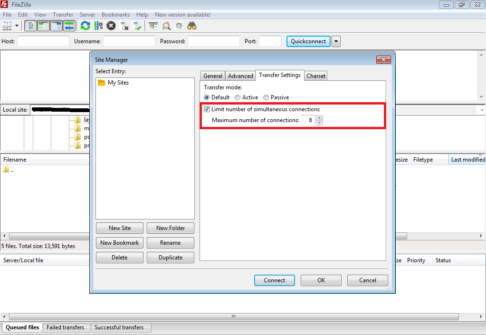Click the Delete button

click(x=120, y=258)
